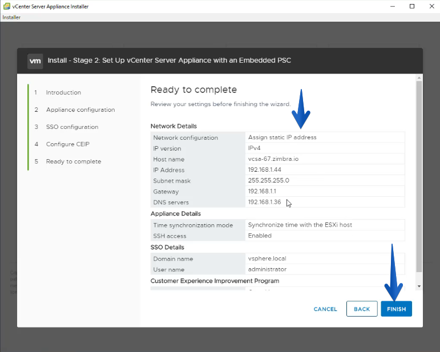The width and height of the screenshot is (440, 352).
Task: Select step 5 Ready to complete
Action: (x=74, y=161)
